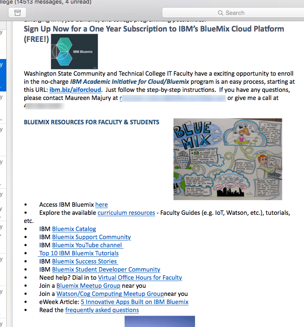Open the curriculum resources link
This screenshot has width=304, height=327.
click(127, 213)
